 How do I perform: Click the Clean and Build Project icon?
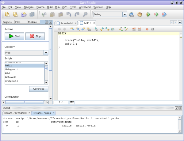[140, 14]
